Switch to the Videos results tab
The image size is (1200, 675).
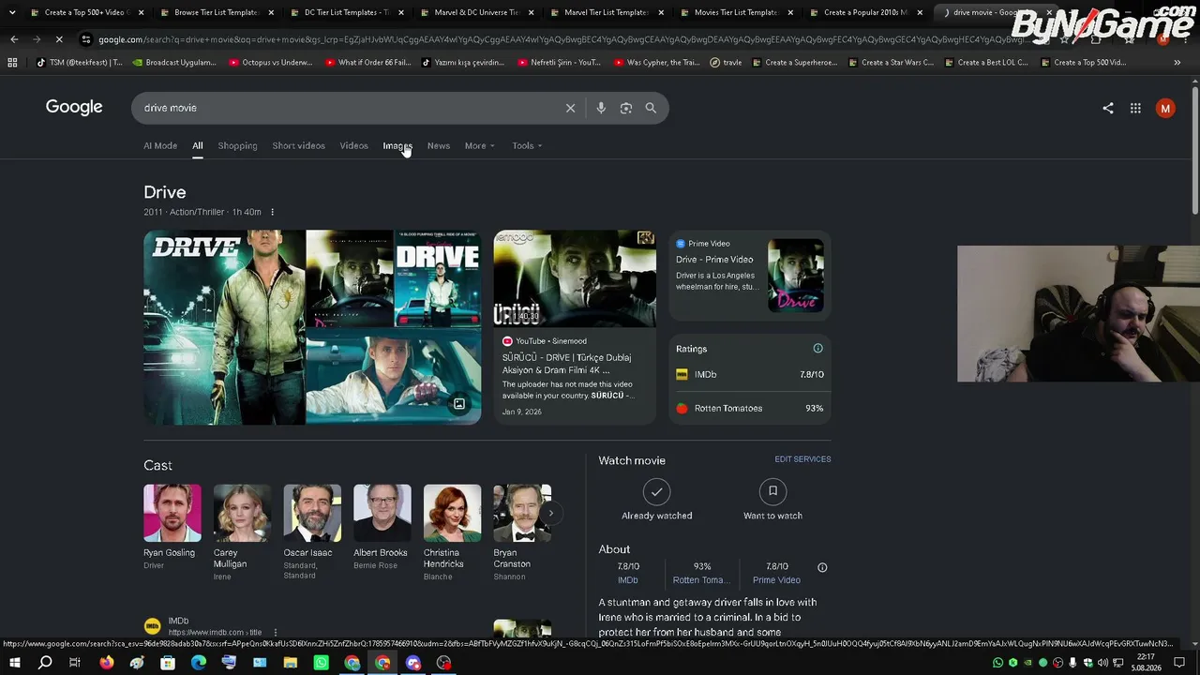[x=353, y=145]
